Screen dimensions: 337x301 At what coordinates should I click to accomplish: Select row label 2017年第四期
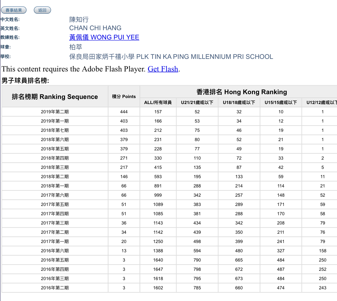[x=55, y=214]
